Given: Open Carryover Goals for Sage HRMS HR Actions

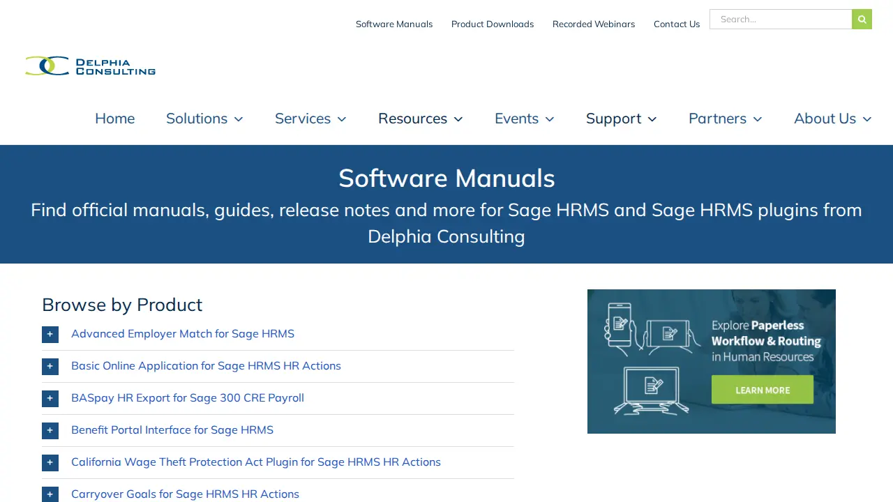Looking at the screenshot, I should (x=185, y=494).
